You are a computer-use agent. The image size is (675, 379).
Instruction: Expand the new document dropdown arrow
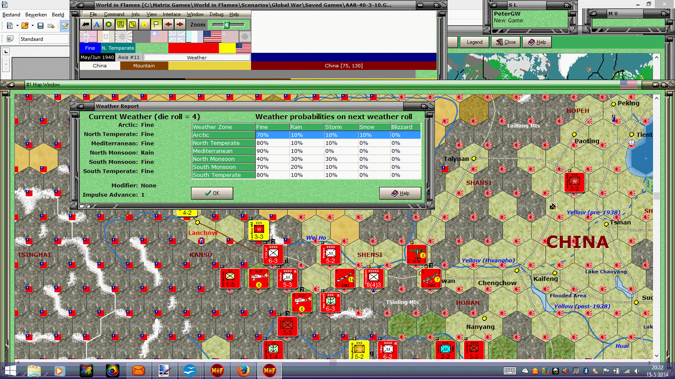[17, 26]
